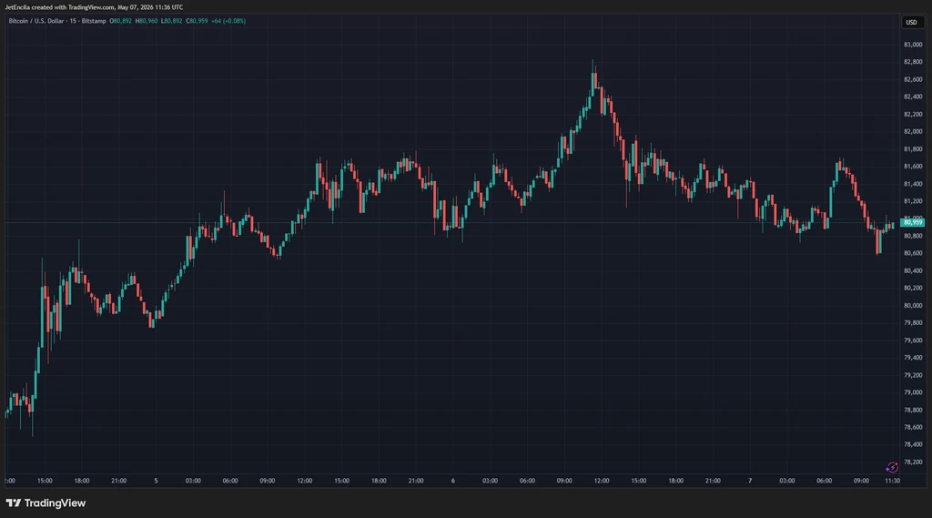Click the day 6 marker on time axis
This screenshot has width=932, height=518.
[453, 481]
